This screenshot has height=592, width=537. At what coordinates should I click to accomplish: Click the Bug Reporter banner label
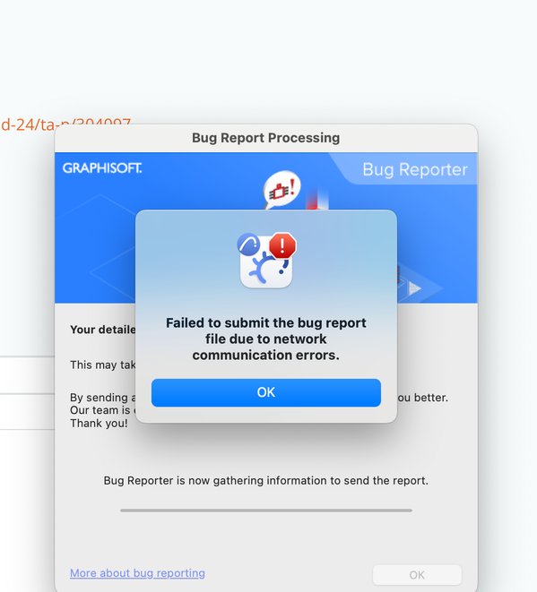[x=415, y=169]
